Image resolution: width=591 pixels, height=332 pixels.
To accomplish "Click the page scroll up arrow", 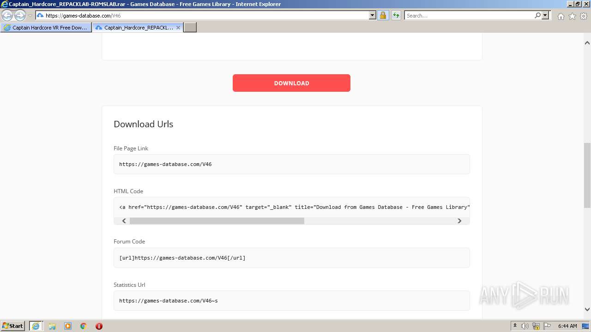I will click(587, 43).
